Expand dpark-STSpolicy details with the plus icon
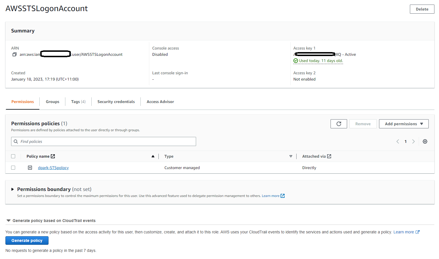The image size is (439, 259). pyautogui.click(x=30, y=168)
